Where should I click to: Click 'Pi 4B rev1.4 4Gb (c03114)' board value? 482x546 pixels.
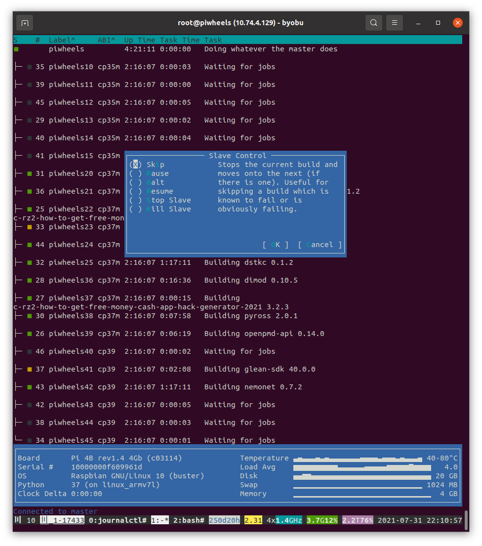pyautogui.click(x=127, y=458)
